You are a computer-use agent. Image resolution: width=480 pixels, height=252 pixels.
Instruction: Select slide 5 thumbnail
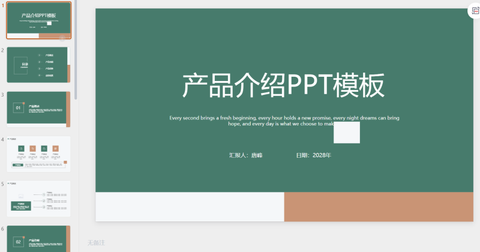(38, 199)
